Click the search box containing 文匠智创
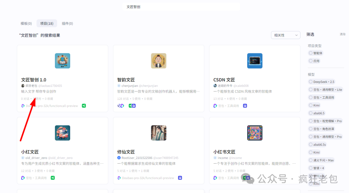349x193 pixels. pyautogui.click(x=181, y=7)
